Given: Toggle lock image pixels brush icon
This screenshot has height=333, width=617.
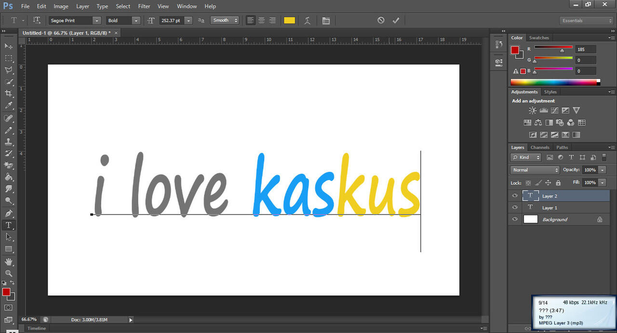Looking at the screenshot, I should coord(538,183).
